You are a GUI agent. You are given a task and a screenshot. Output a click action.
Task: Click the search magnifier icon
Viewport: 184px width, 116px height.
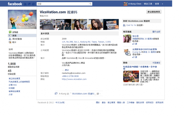(91, 4)
